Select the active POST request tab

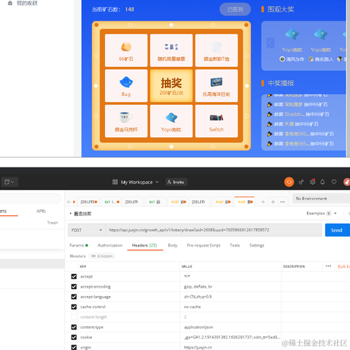(x=244, y=202)
